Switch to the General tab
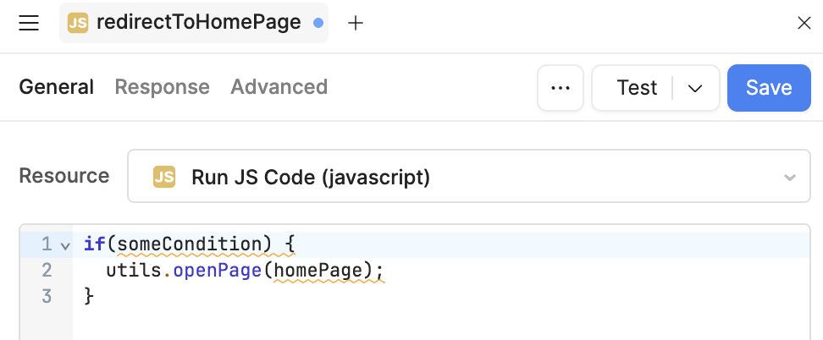 click(x=56, y=87)
